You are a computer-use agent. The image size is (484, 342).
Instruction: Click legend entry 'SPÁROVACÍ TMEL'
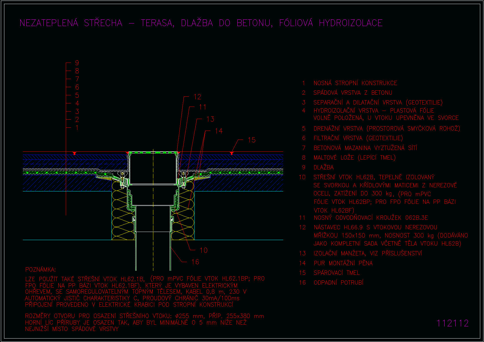click(337, 273)
